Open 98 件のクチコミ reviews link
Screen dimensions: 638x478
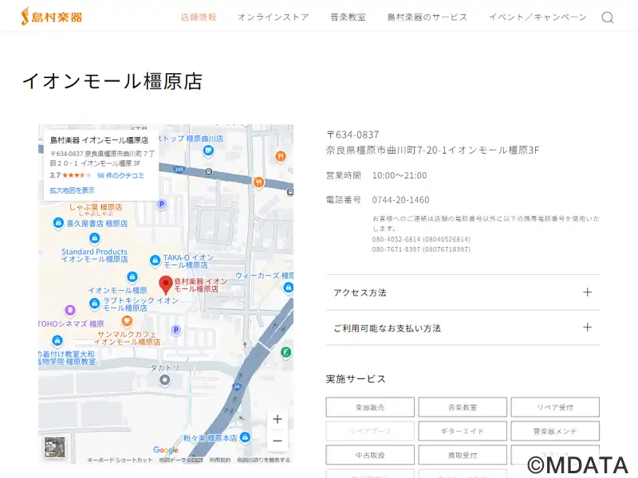[x=120, y=175]
